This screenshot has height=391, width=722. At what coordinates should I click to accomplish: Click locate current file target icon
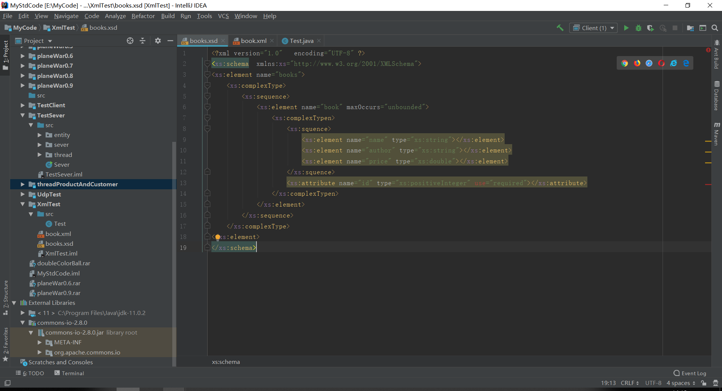point(130,41)
